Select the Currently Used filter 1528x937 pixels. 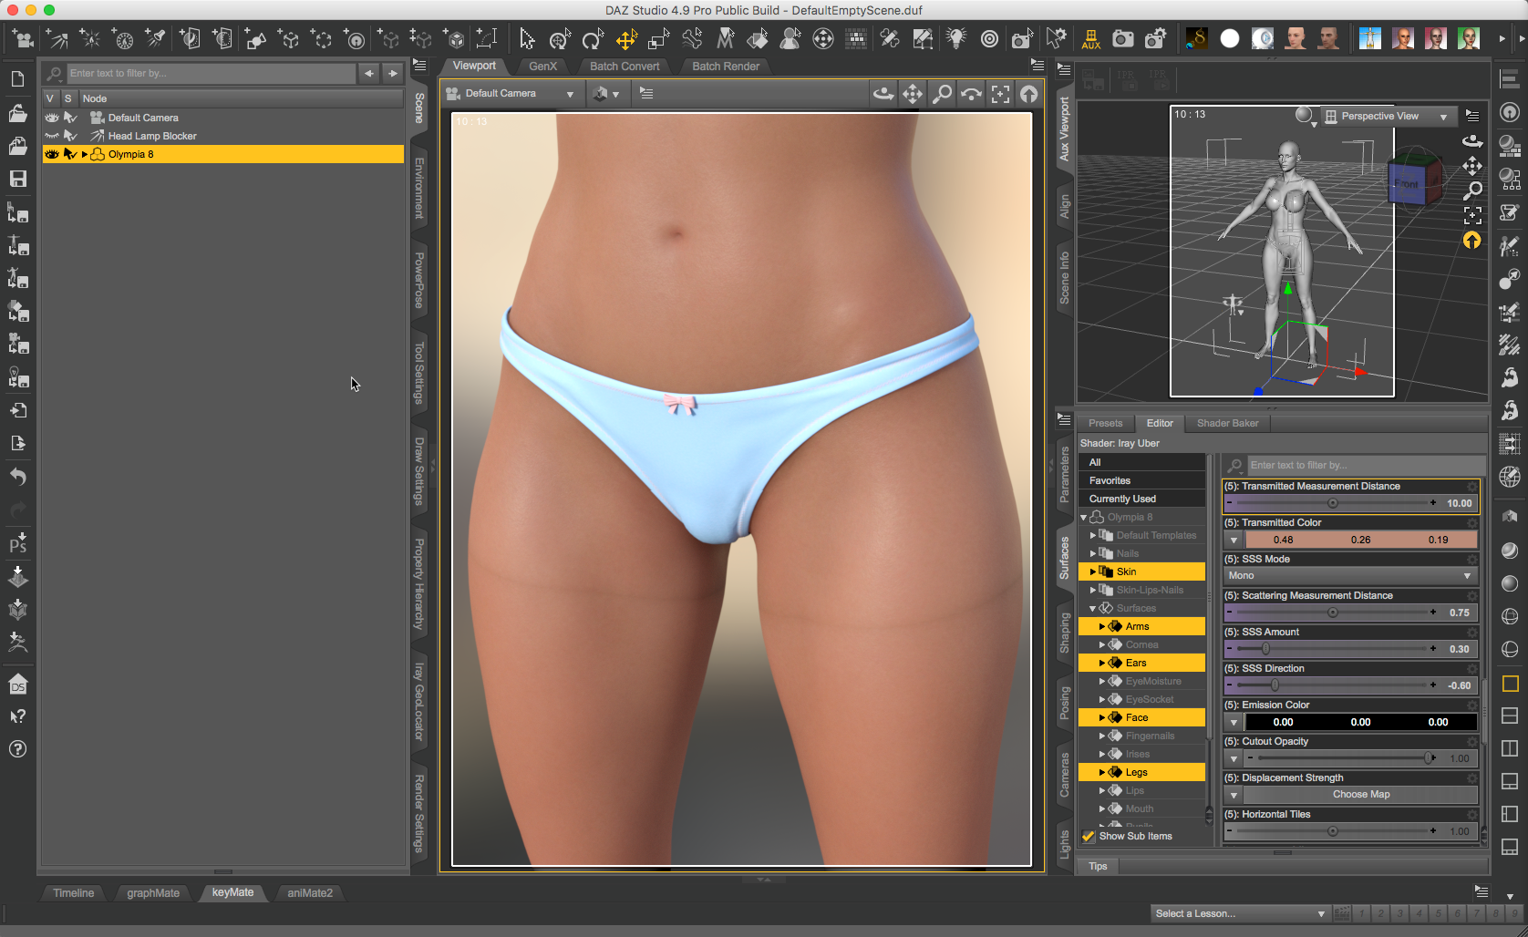(x=1122, y=499)
